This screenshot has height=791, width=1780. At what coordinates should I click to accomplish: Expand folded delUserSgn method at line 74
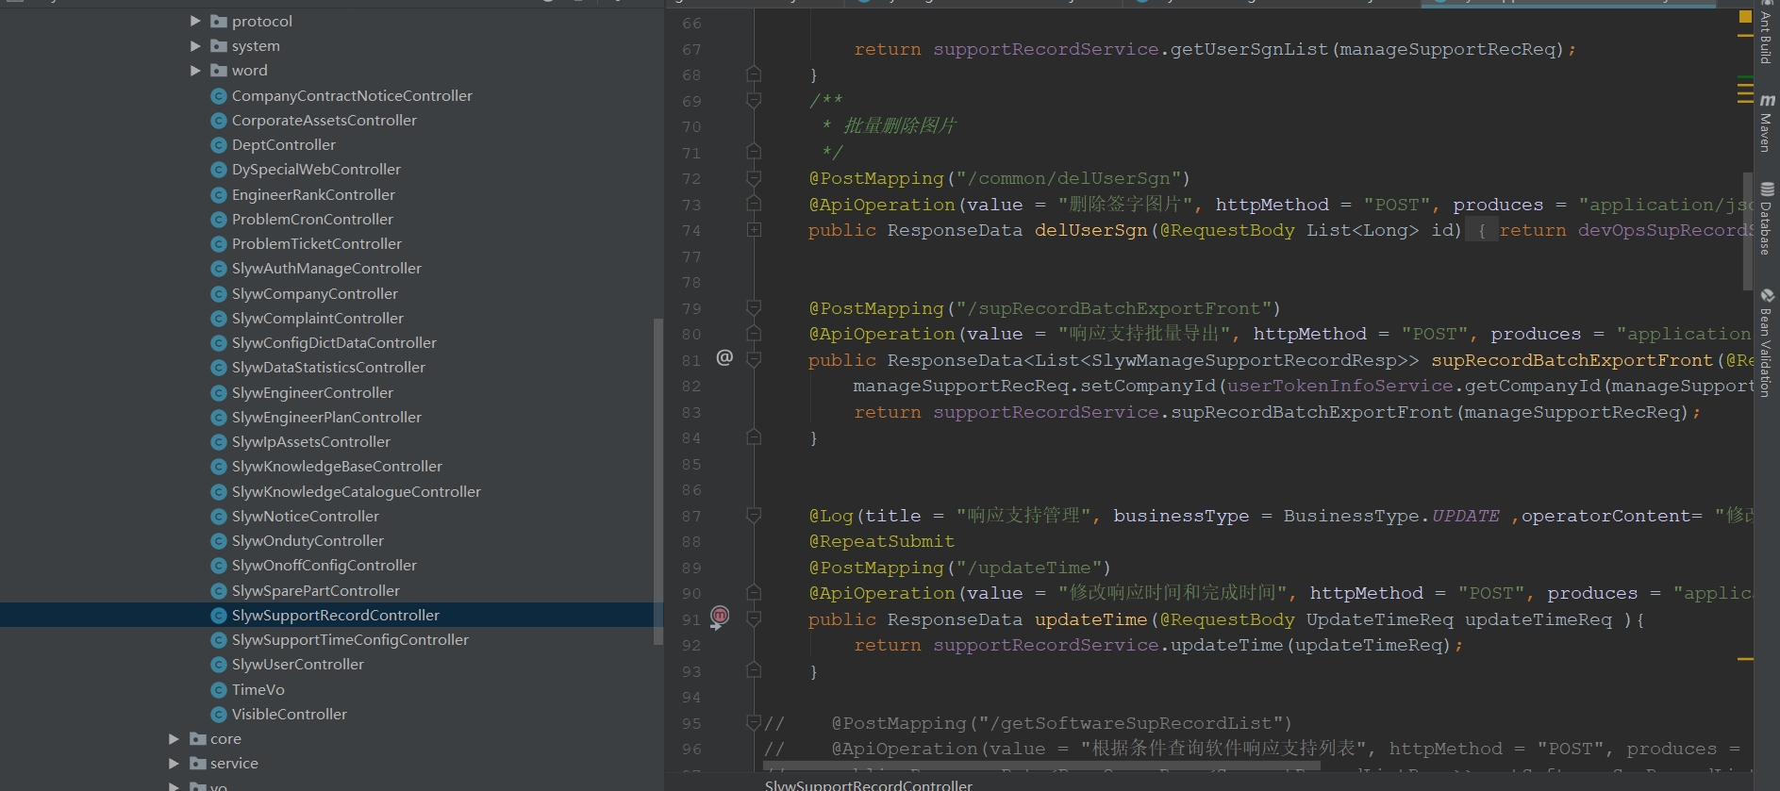click(x=754, y=230)
